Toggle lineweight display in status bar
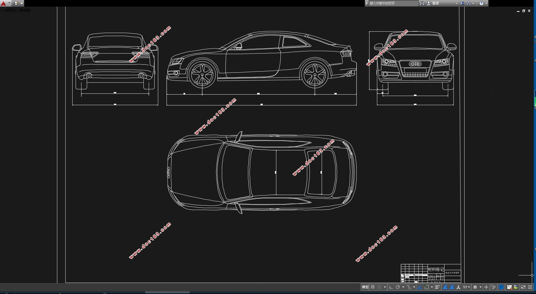 438,287
